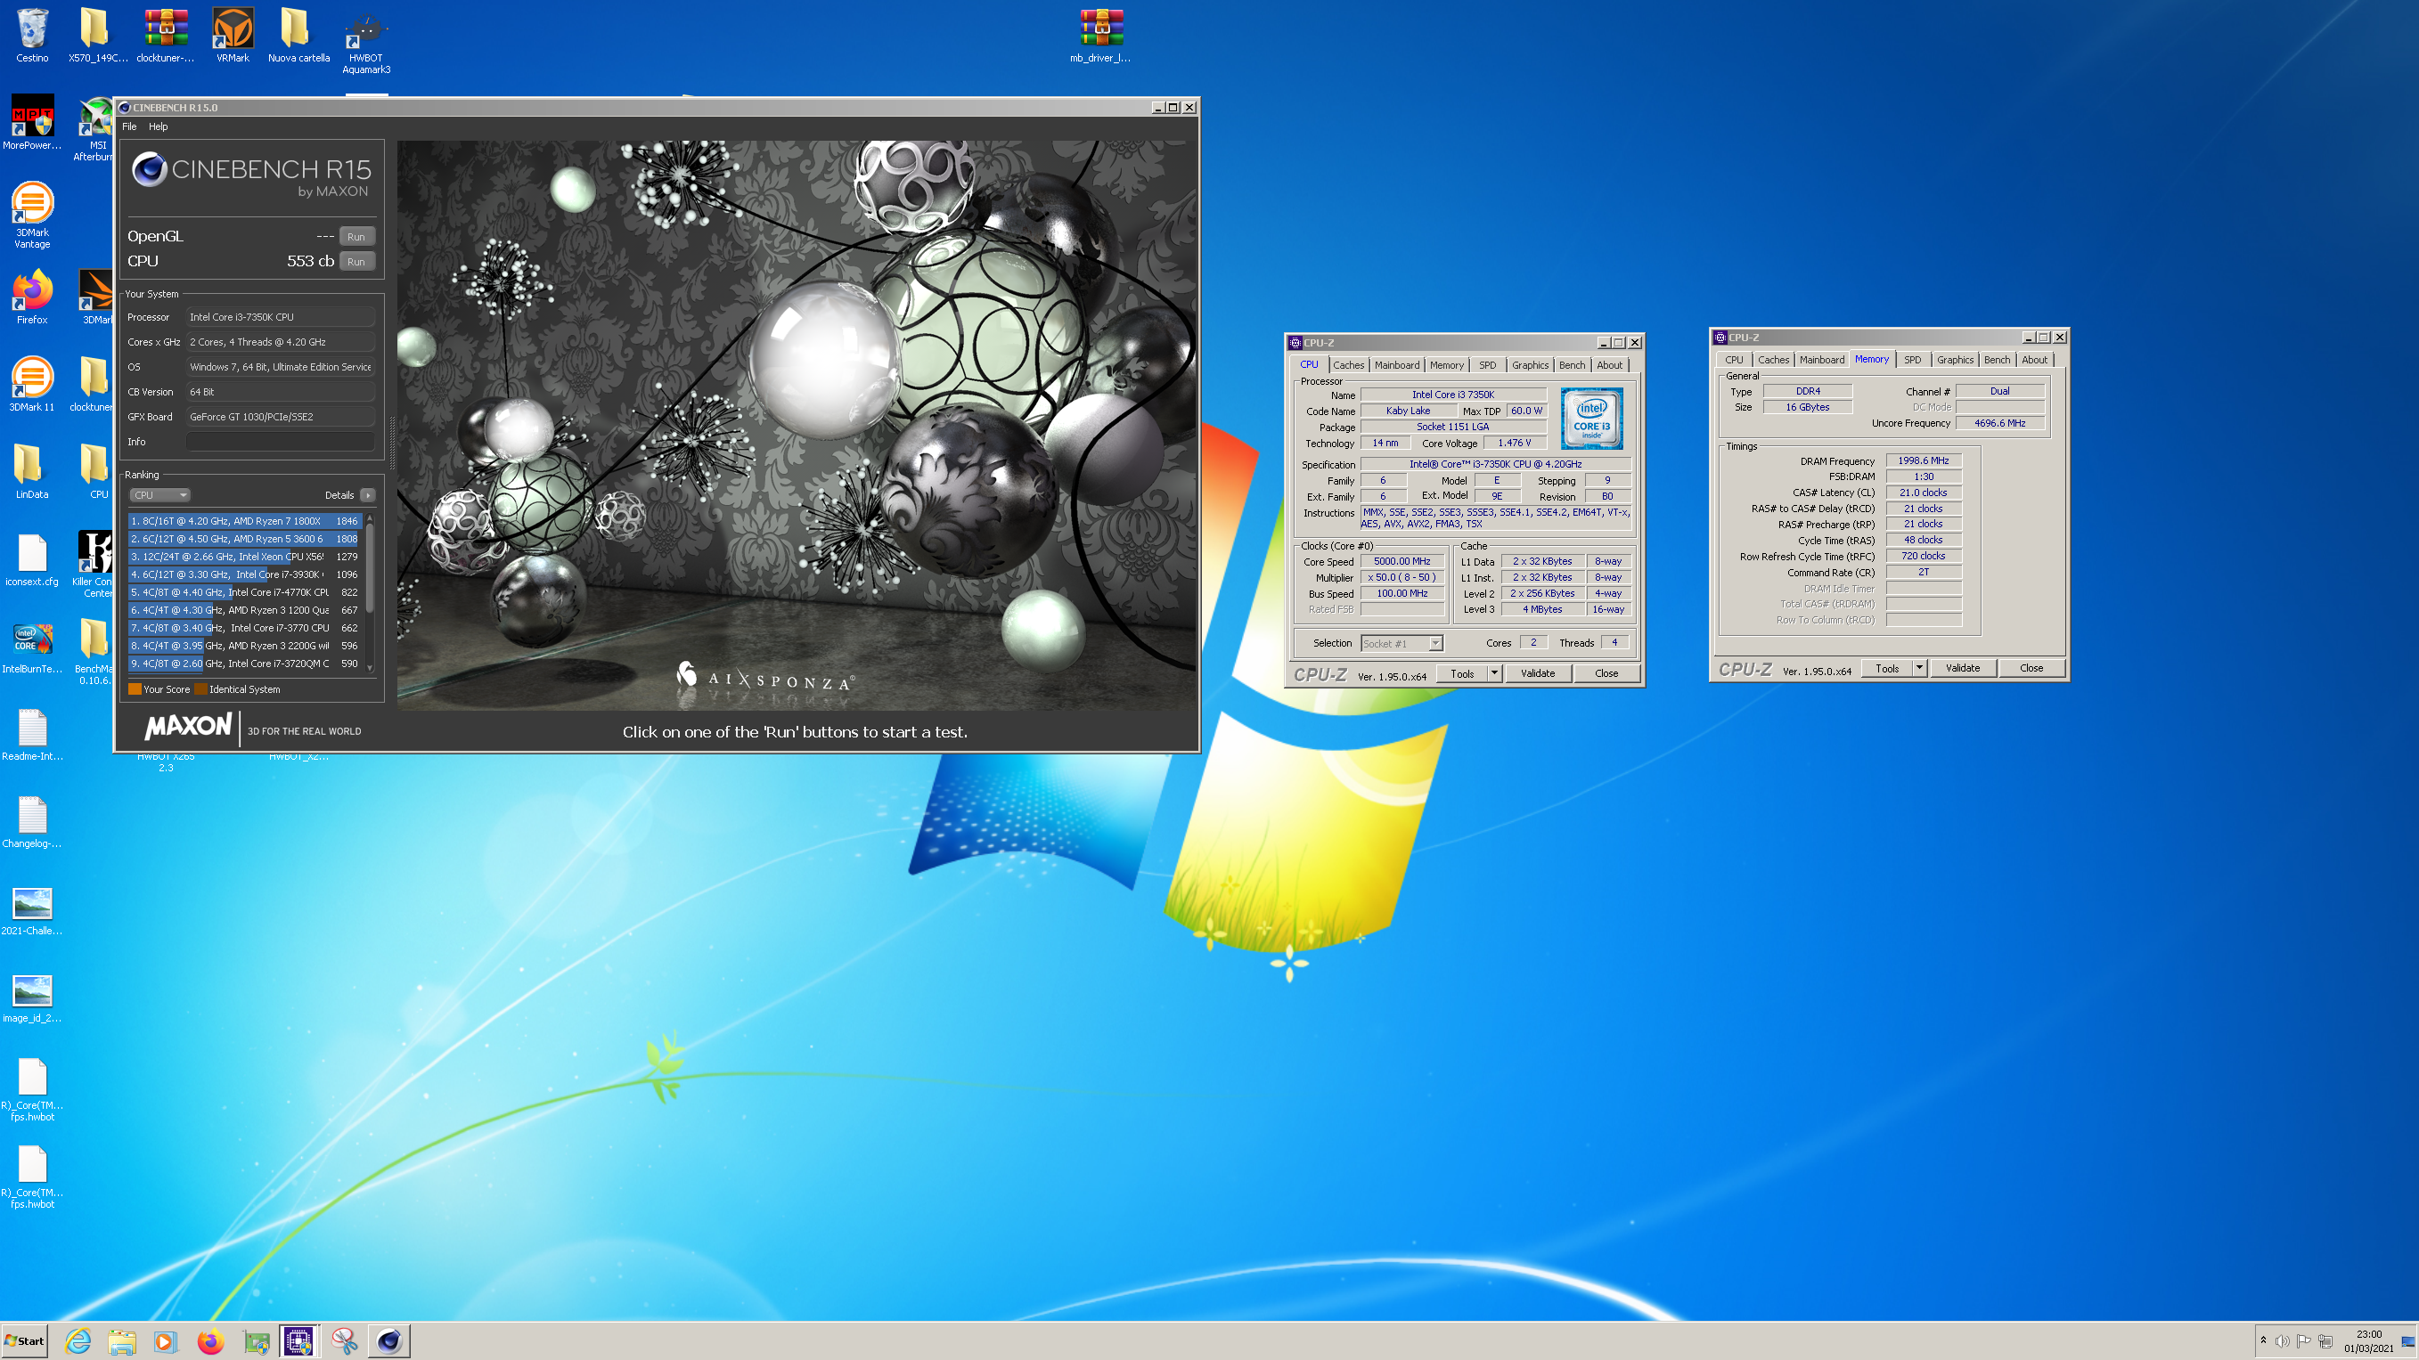Open the image_id_2 picture file

click(32, 996)
